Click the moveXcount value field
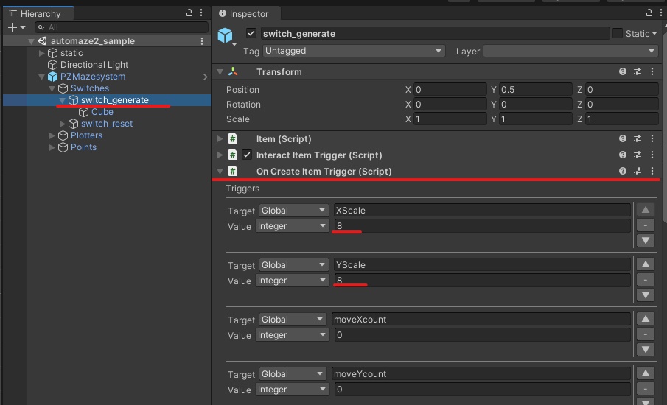 point(482,335)
